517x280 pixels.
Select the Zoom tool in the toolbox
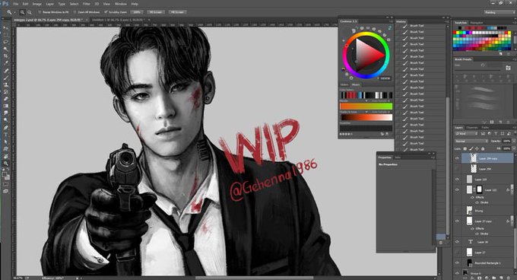5,164
